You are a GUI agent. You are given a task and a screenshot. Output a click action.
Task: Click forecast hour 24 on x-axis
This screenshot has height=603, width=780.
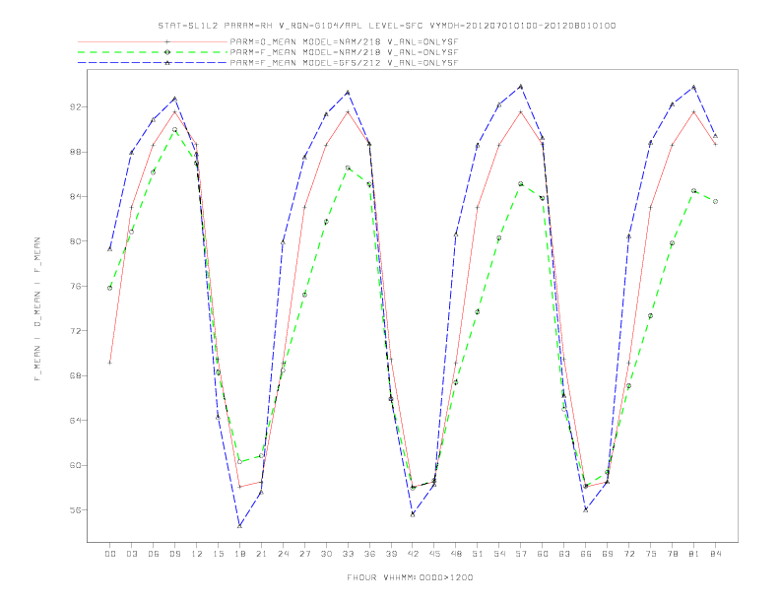click(283, 554)
